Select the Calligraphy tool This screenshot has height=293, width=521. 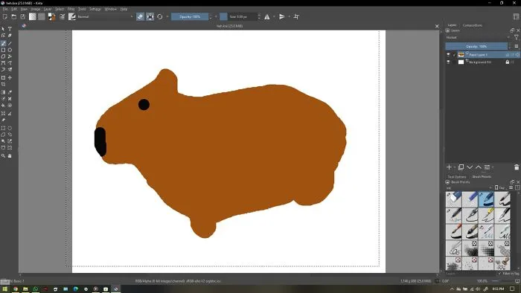coord(10,36)
